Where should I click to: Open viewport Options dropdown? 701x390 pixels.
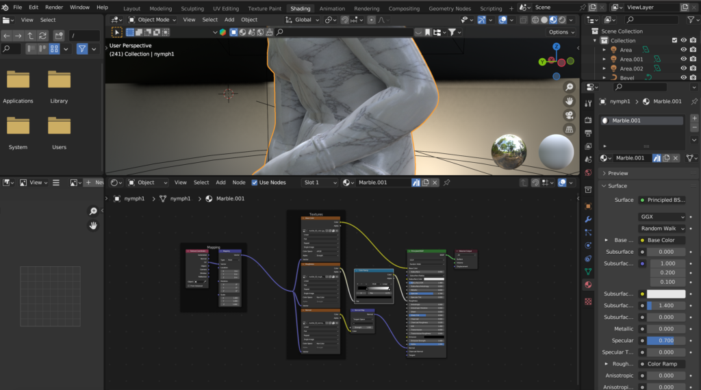[x=561, y=32]
